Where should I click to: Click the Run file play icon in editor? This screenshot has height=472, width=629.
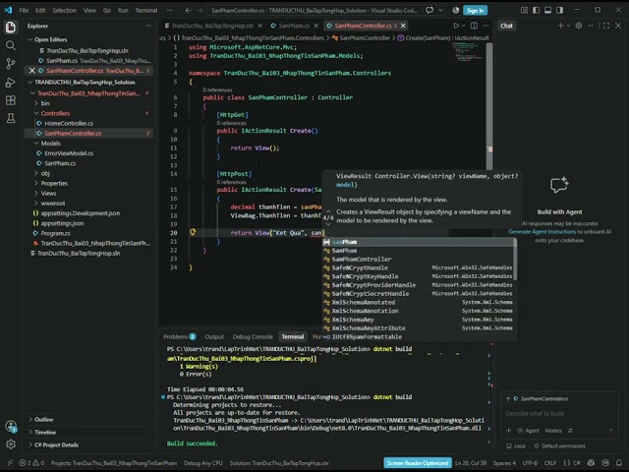coord(456,26)
